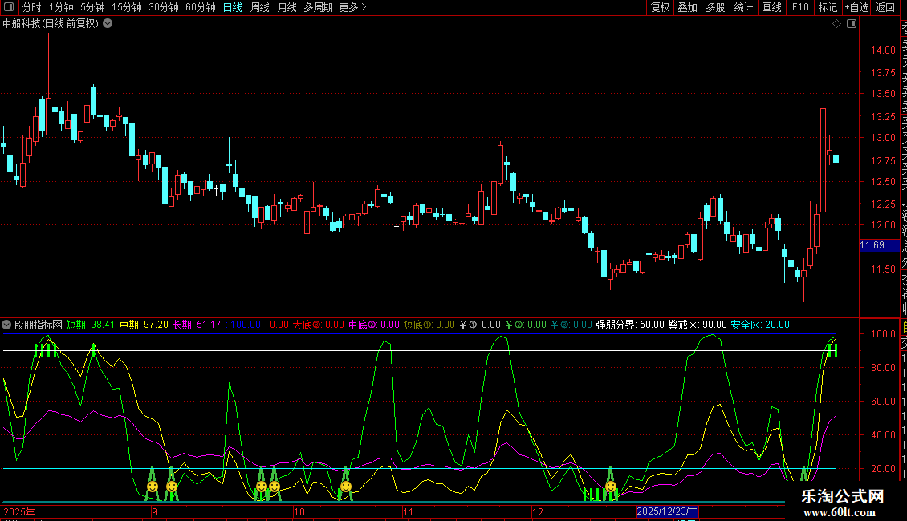Switch to 分时 intraday view

click(x=32, y=7)
